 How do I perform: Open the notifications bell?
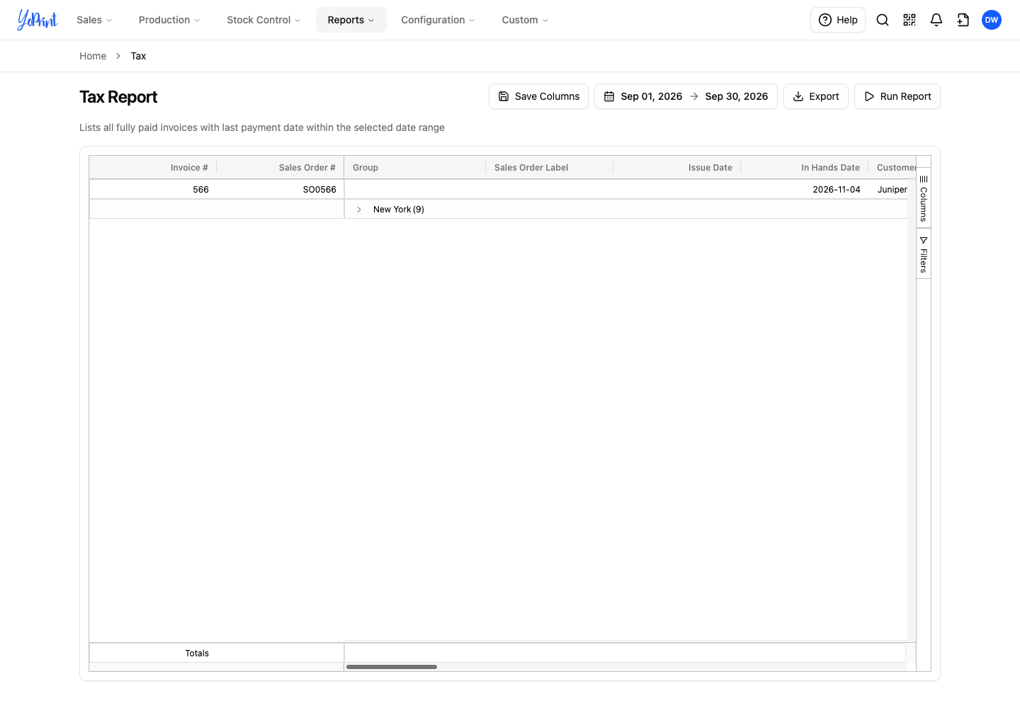(936, 20)
